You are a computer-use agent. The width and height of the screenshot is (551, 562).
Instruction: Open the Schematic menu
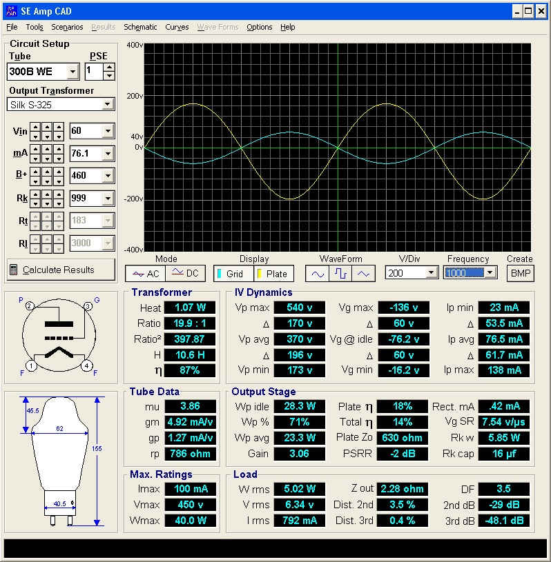point(140,27)
